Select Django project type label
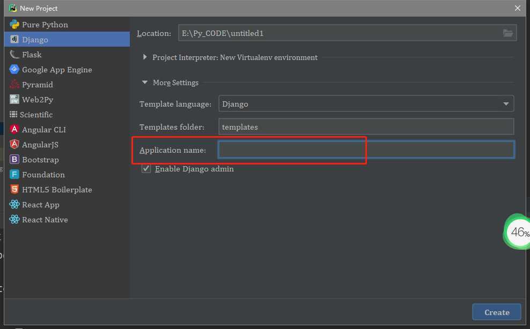Screen dimensions: 530x329 point(35,40)
